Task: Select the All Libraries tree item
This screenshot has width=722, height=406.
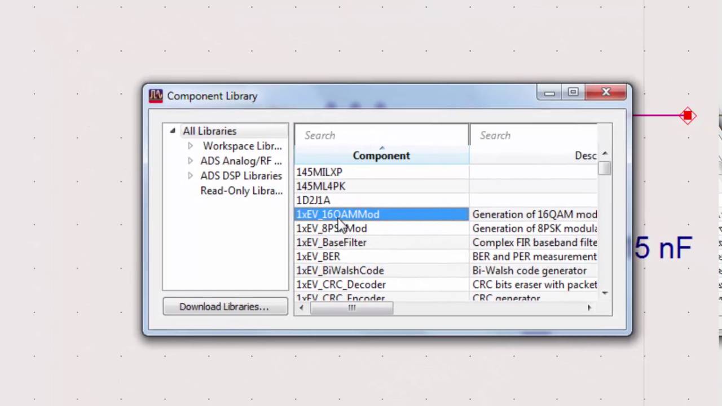Action: [209, 131]
